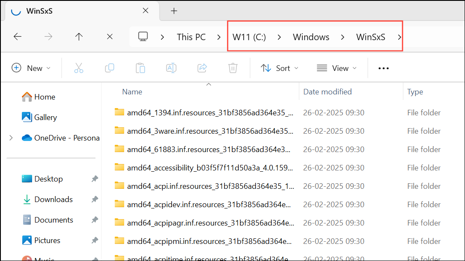This screenshot has height=261, width=465.
Task: Expand the OneDrive - Personal tree node
Action: (11, 138)
